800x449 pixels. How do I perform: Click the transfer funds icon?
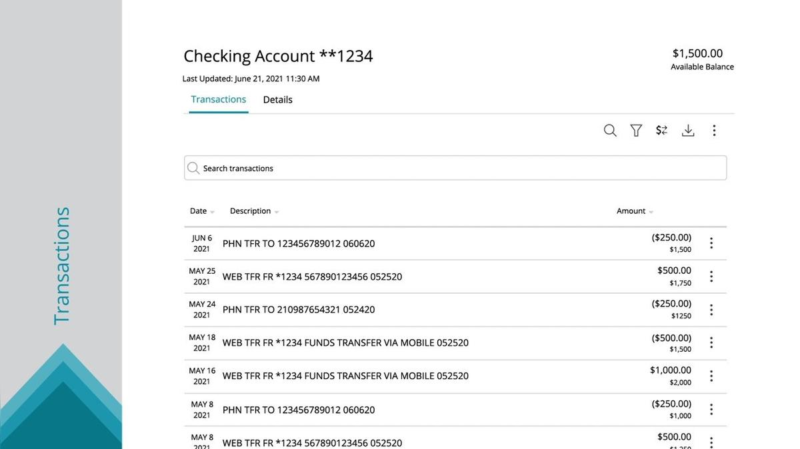point(661,130)
